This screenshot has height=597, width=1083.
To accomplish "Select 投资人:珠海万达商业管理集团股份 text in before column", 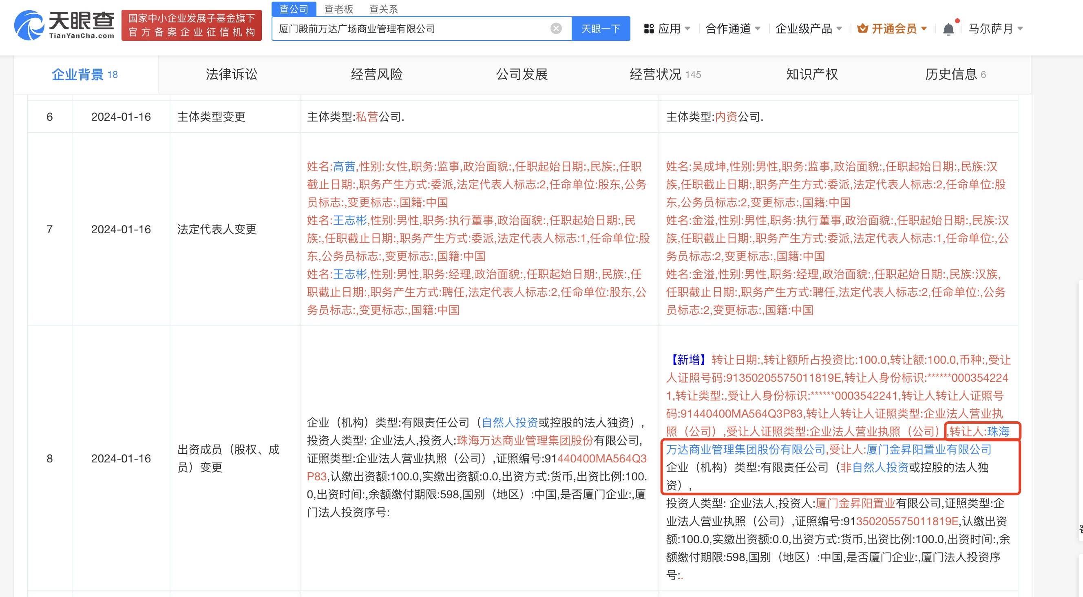I will (x=506, y=440).
